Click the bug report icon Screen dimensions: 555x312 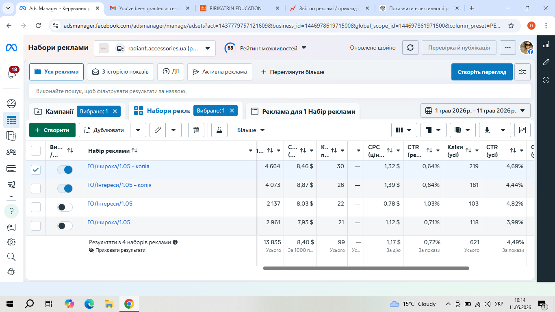point(11,271)
